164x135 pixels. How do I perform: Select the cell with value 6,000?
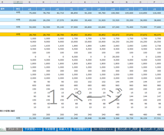(x=71, y=56)
